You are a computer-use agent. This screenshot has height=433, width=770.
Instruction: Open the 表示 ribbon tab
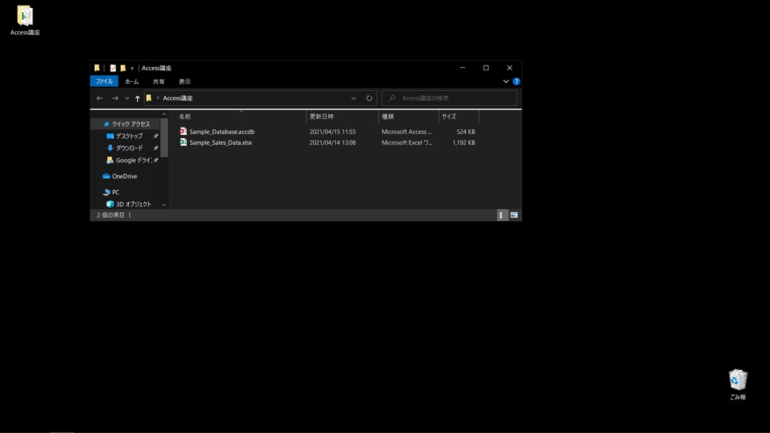185,82
